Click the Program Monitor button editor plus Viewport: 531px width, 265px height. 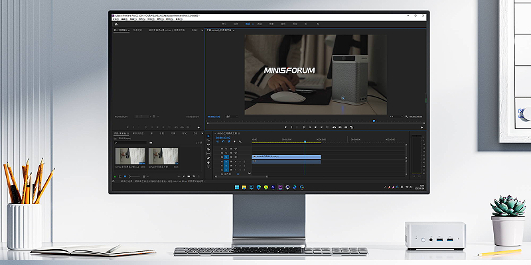coord(422,127)
